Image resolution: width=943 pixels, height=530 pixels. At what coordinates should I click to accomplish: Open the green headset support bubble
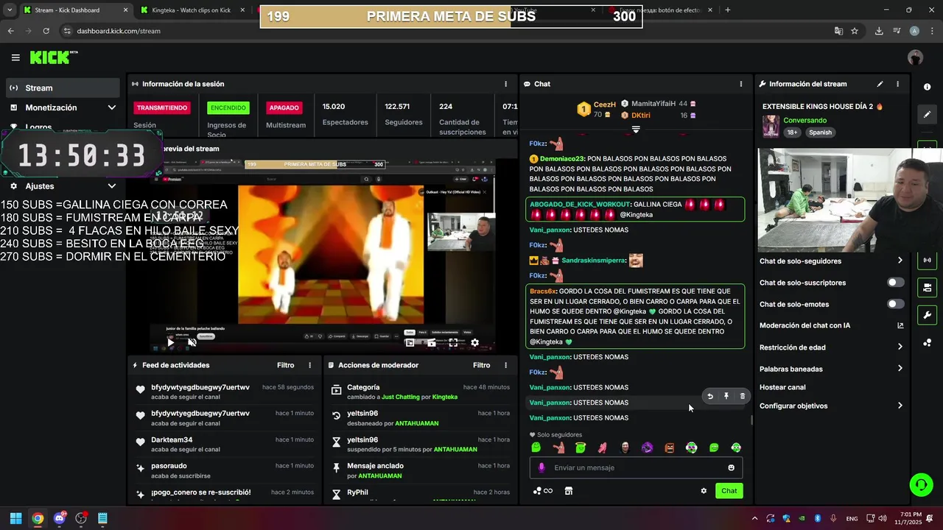click(x=921, y=484)
